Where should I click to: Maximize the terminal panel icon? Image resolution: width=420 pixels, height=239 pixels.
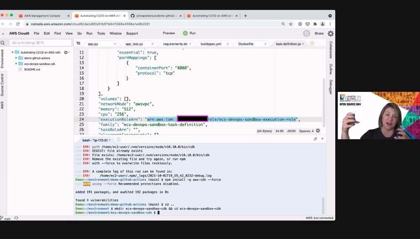click(315, 139)
